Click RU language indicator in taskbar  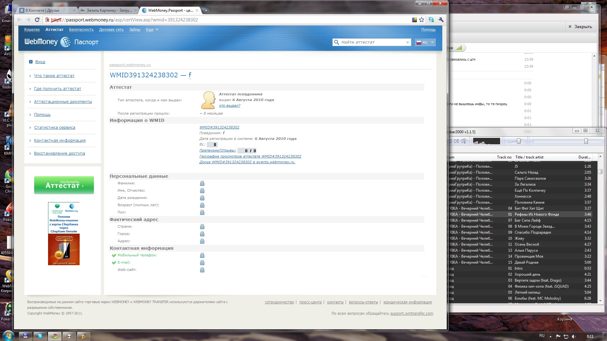click(542, 336)
